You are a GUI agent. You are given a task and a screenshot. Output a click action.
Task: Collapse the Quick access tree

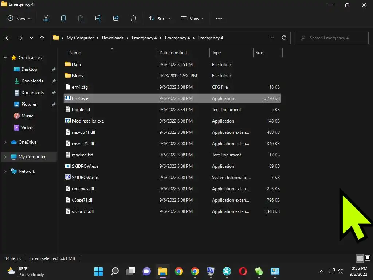point(5,57)
